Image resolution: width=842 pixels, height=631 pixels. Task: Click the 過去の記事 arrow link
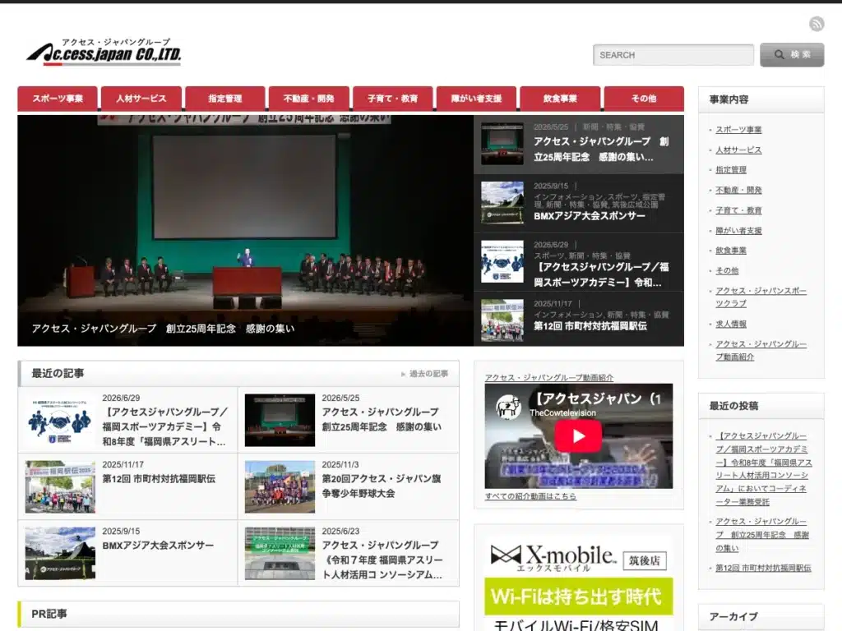click(424, 374)
